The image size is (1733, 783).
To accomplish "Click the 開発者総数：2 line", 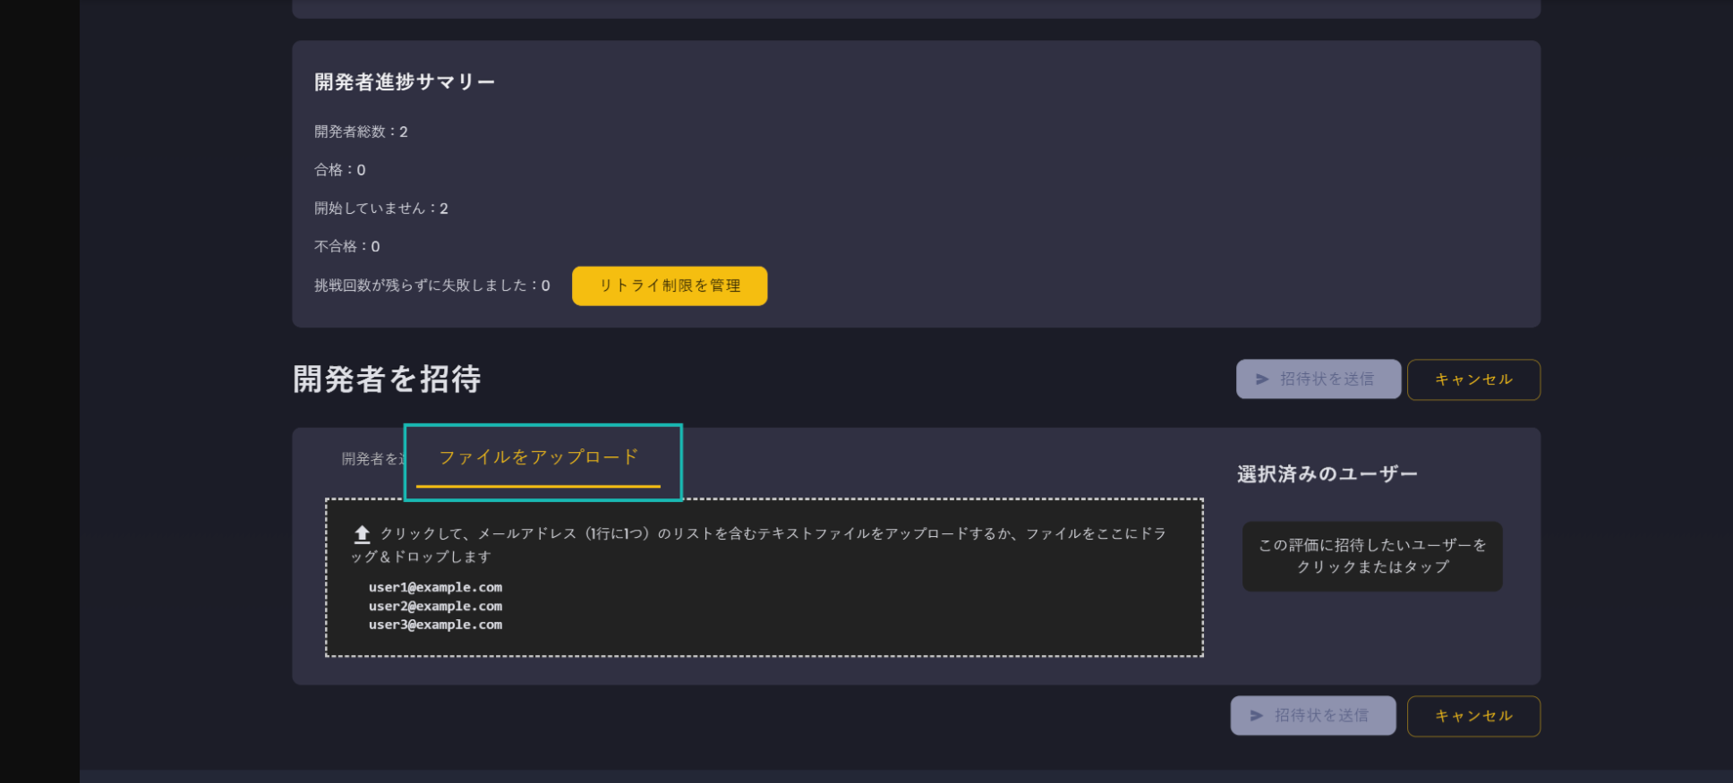I will [361, 132].
